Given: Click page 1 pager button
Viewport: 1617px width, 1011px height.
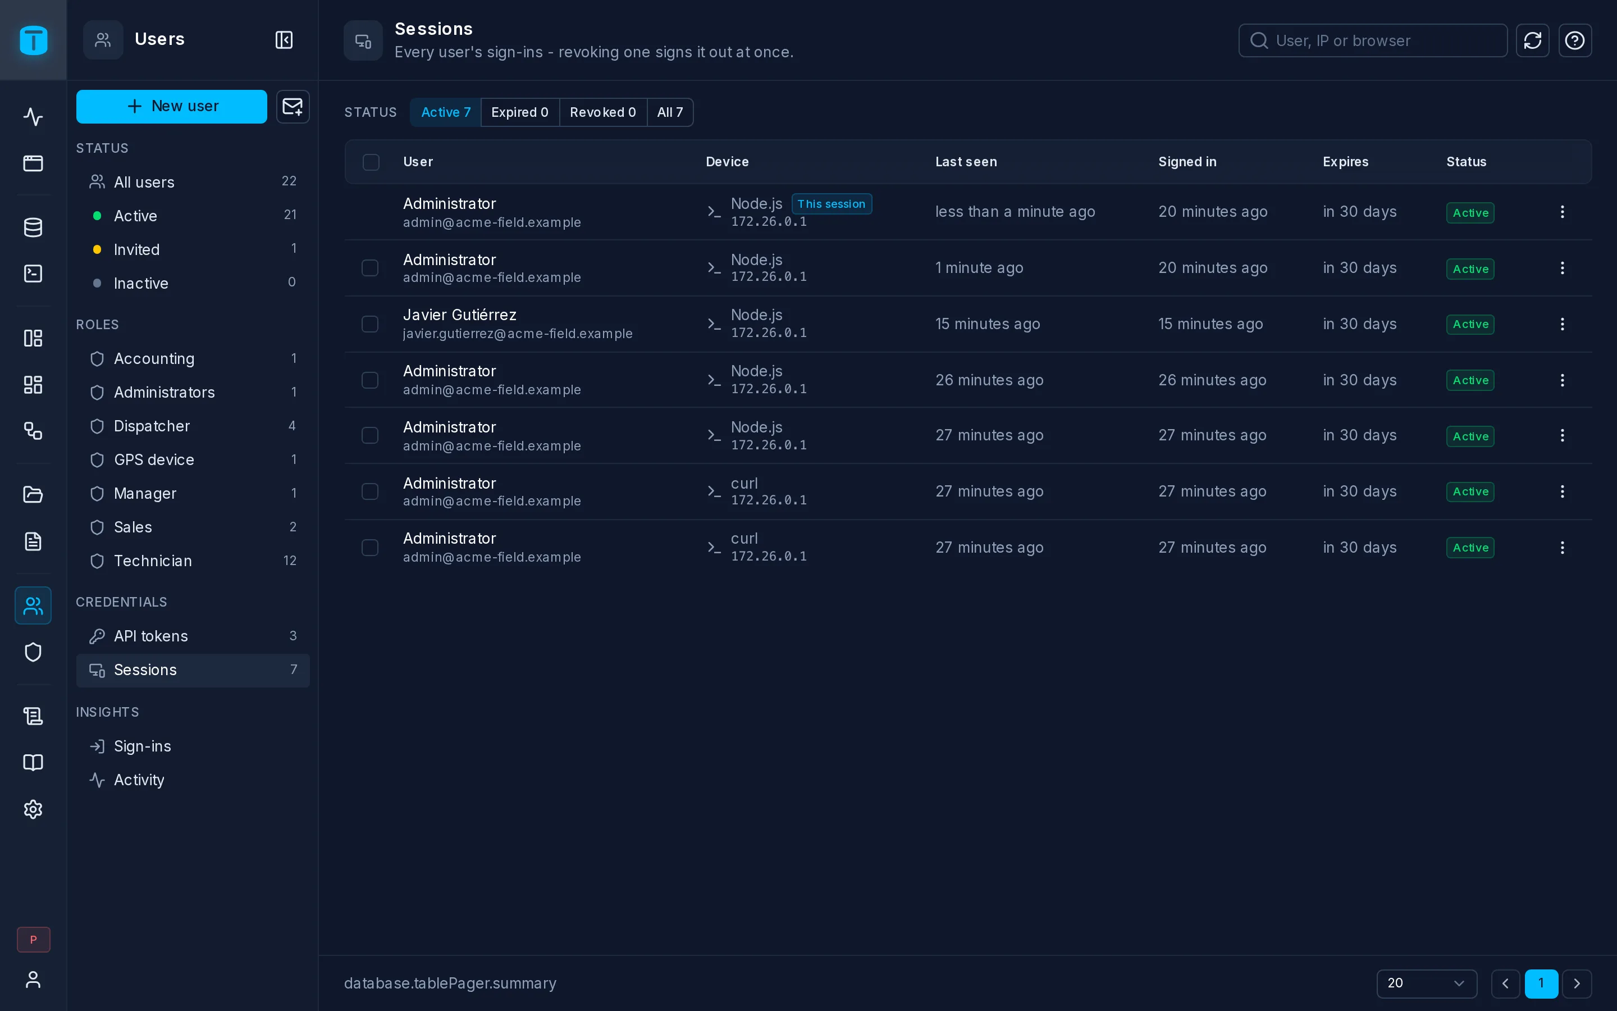Looking at the screenshot, I should click(1541, 983).
